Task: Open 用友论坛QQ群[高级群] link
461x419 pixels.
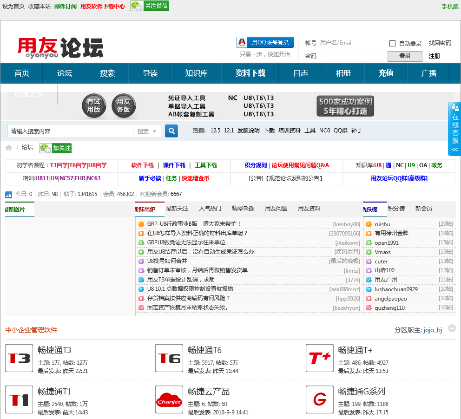Action: pyautogui.click(x=399, y=178)
